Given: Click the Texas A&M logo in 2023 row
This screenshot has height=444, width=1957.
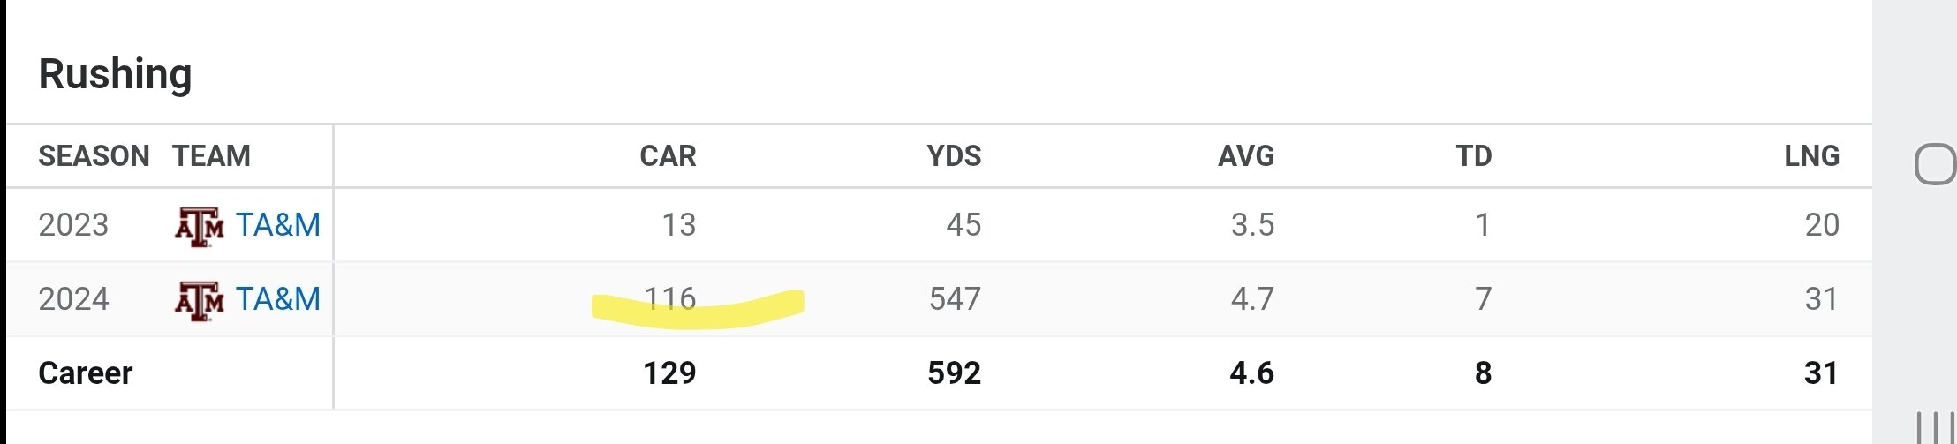Looking at the screenshot, I should click(199, 226).
